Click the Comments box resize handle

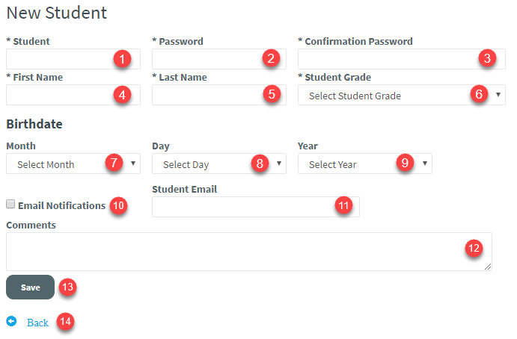pos(488,267)
